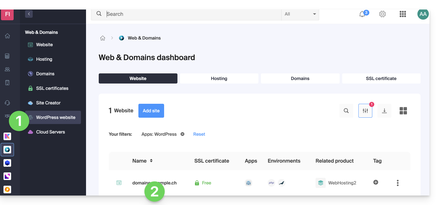The image size is (439, 205).
Task: Click the table search magnifier icon
Action: [346, 111]
